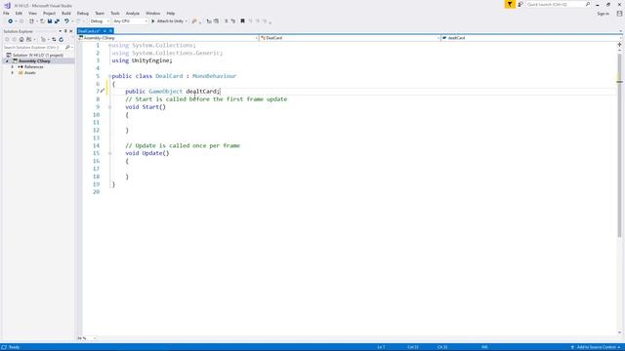Click the Save All toolbar icon
Image resolution: width=625 pixels, height=351 pixels.
coord(57,21)
